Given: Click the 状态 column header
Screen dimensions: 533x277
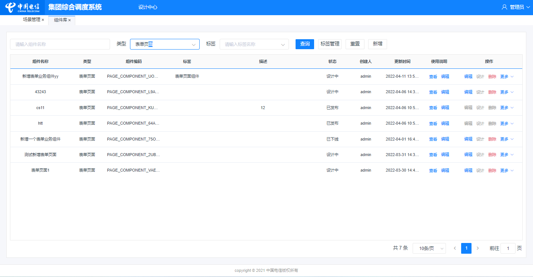Looking at the screenshot, I should pyautogui.click(x=332, y=61).
